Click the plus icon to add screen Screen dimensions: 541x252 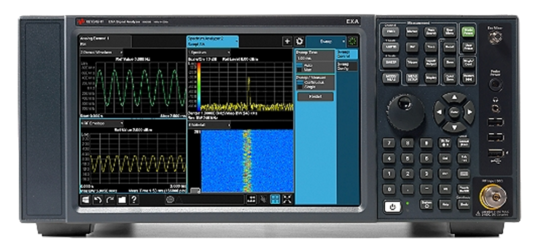tap(287, 42)
